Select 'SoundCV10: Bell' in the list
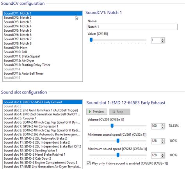The height and width of the screenshot is (169, 185). pos(43,52)
